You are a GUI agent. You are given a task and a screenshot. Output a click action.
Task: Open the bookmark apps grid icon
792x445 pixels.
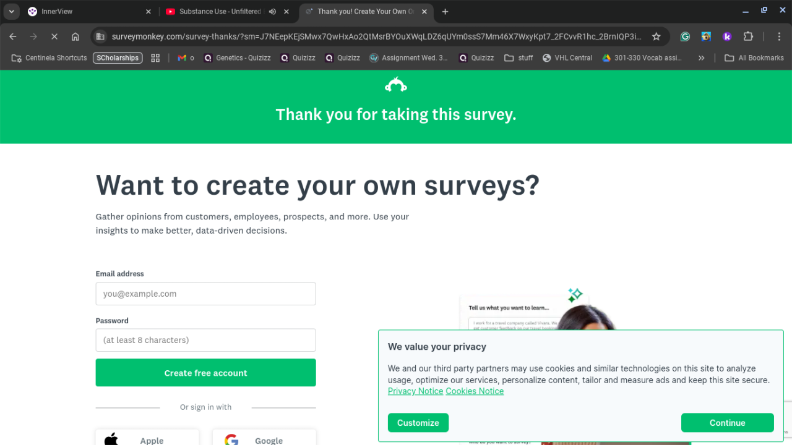pyautogui.click(x=155, y=57)
